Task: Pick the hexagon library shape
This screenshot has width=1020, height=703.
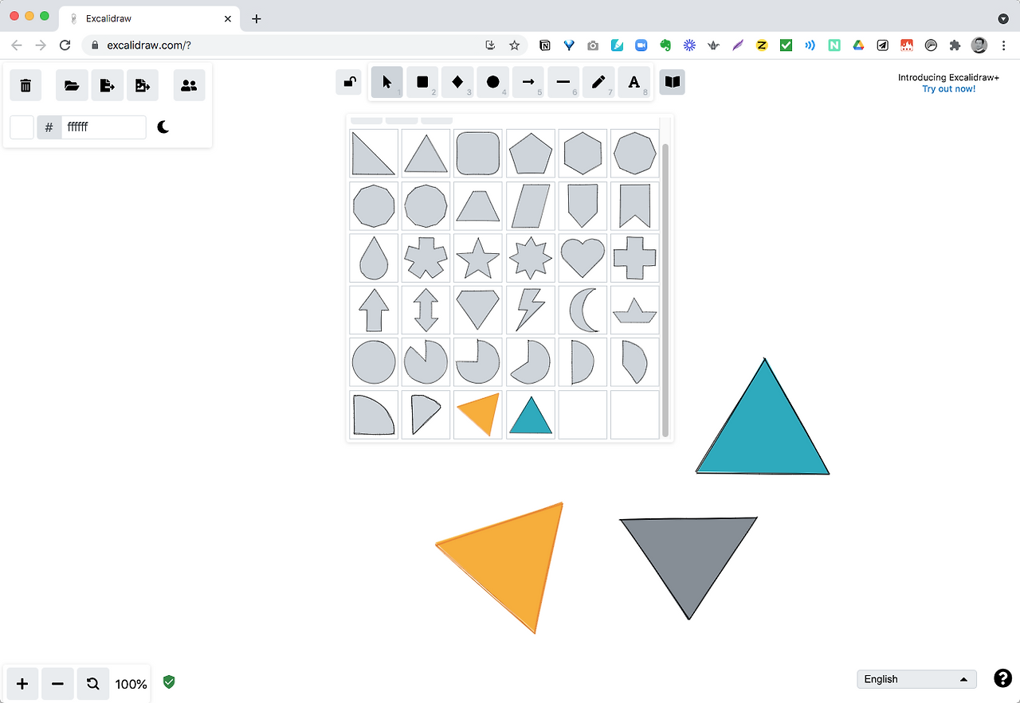Action: (583, 153)
